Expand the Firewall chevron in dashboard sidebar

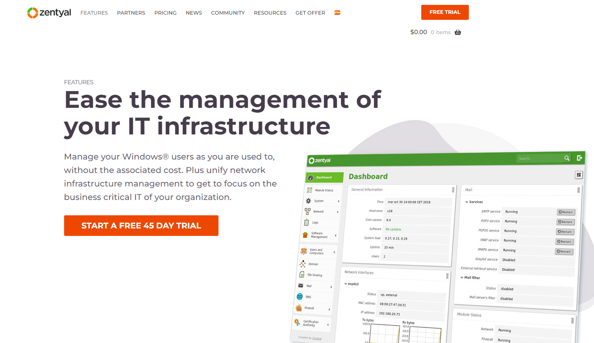pos(329,309)
